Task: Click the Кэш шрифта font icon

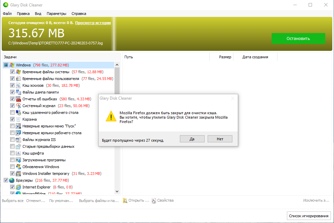Action: 18,153
